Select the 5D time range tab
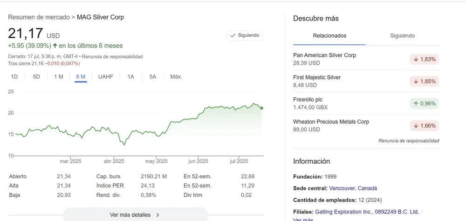The height and width of the screenshot is (221, 466). click(x=36, y=77)
